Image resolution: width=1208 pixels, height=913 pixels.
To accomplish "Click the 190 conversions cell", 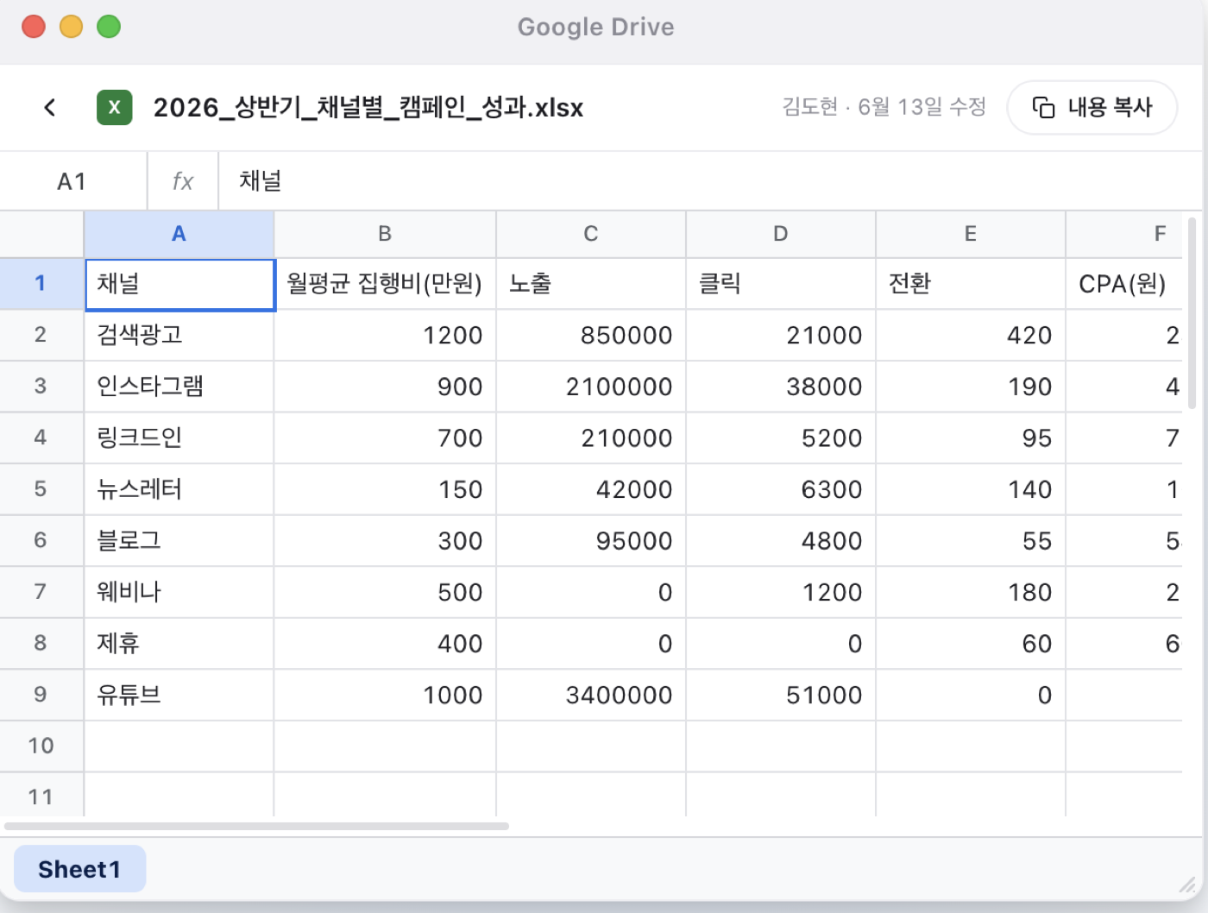I will (x=971, y=387).
